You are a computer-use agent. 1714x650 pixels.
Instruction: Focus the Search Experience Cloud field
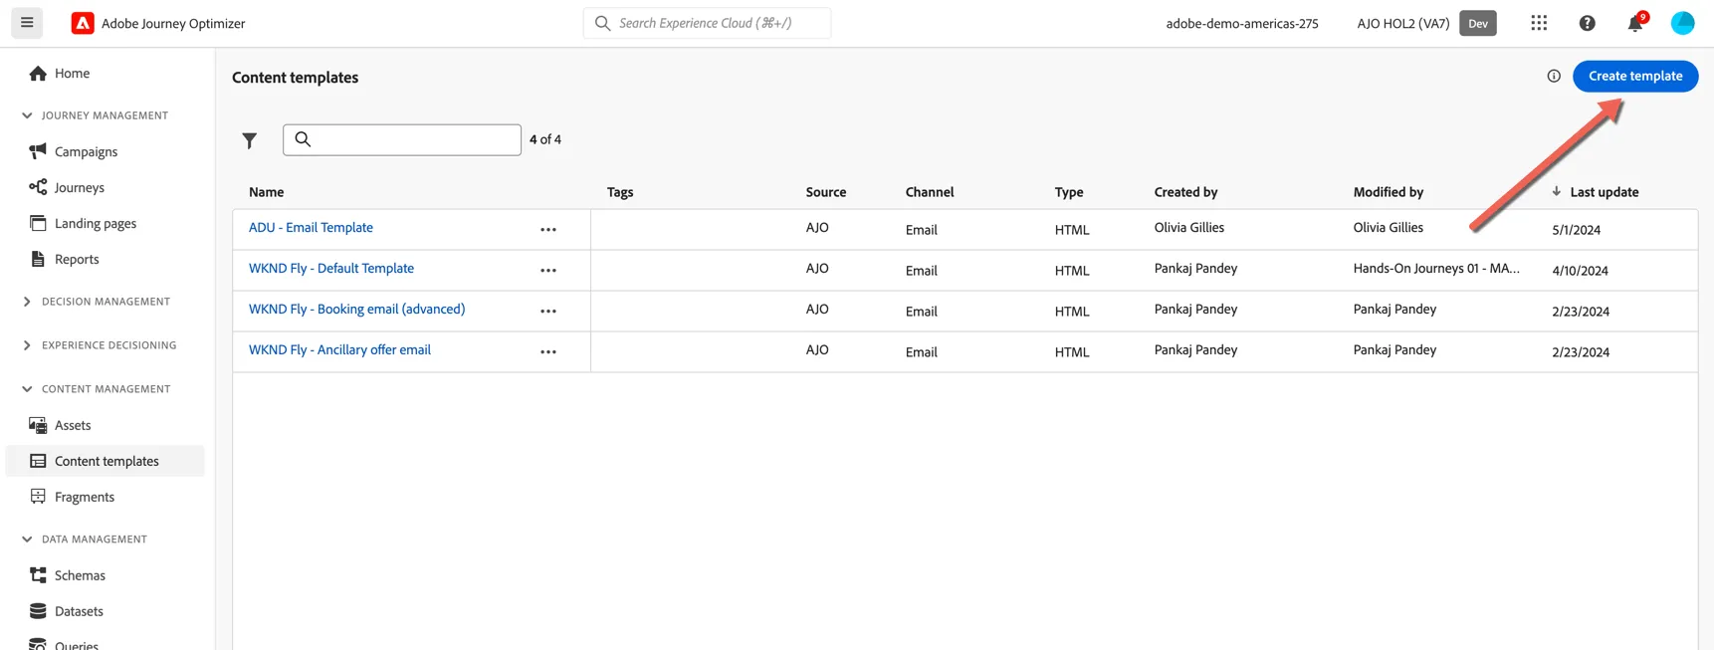click(x=707, y=23)
